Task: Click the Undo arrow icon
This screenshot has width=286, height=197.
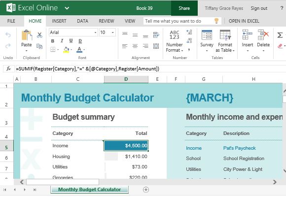Action: coord(8,34)
